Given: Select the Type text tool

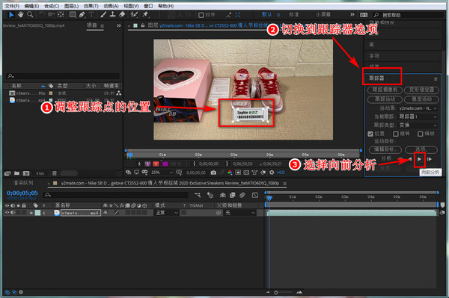Looking at the screenshot, I should tap(91, 15).
